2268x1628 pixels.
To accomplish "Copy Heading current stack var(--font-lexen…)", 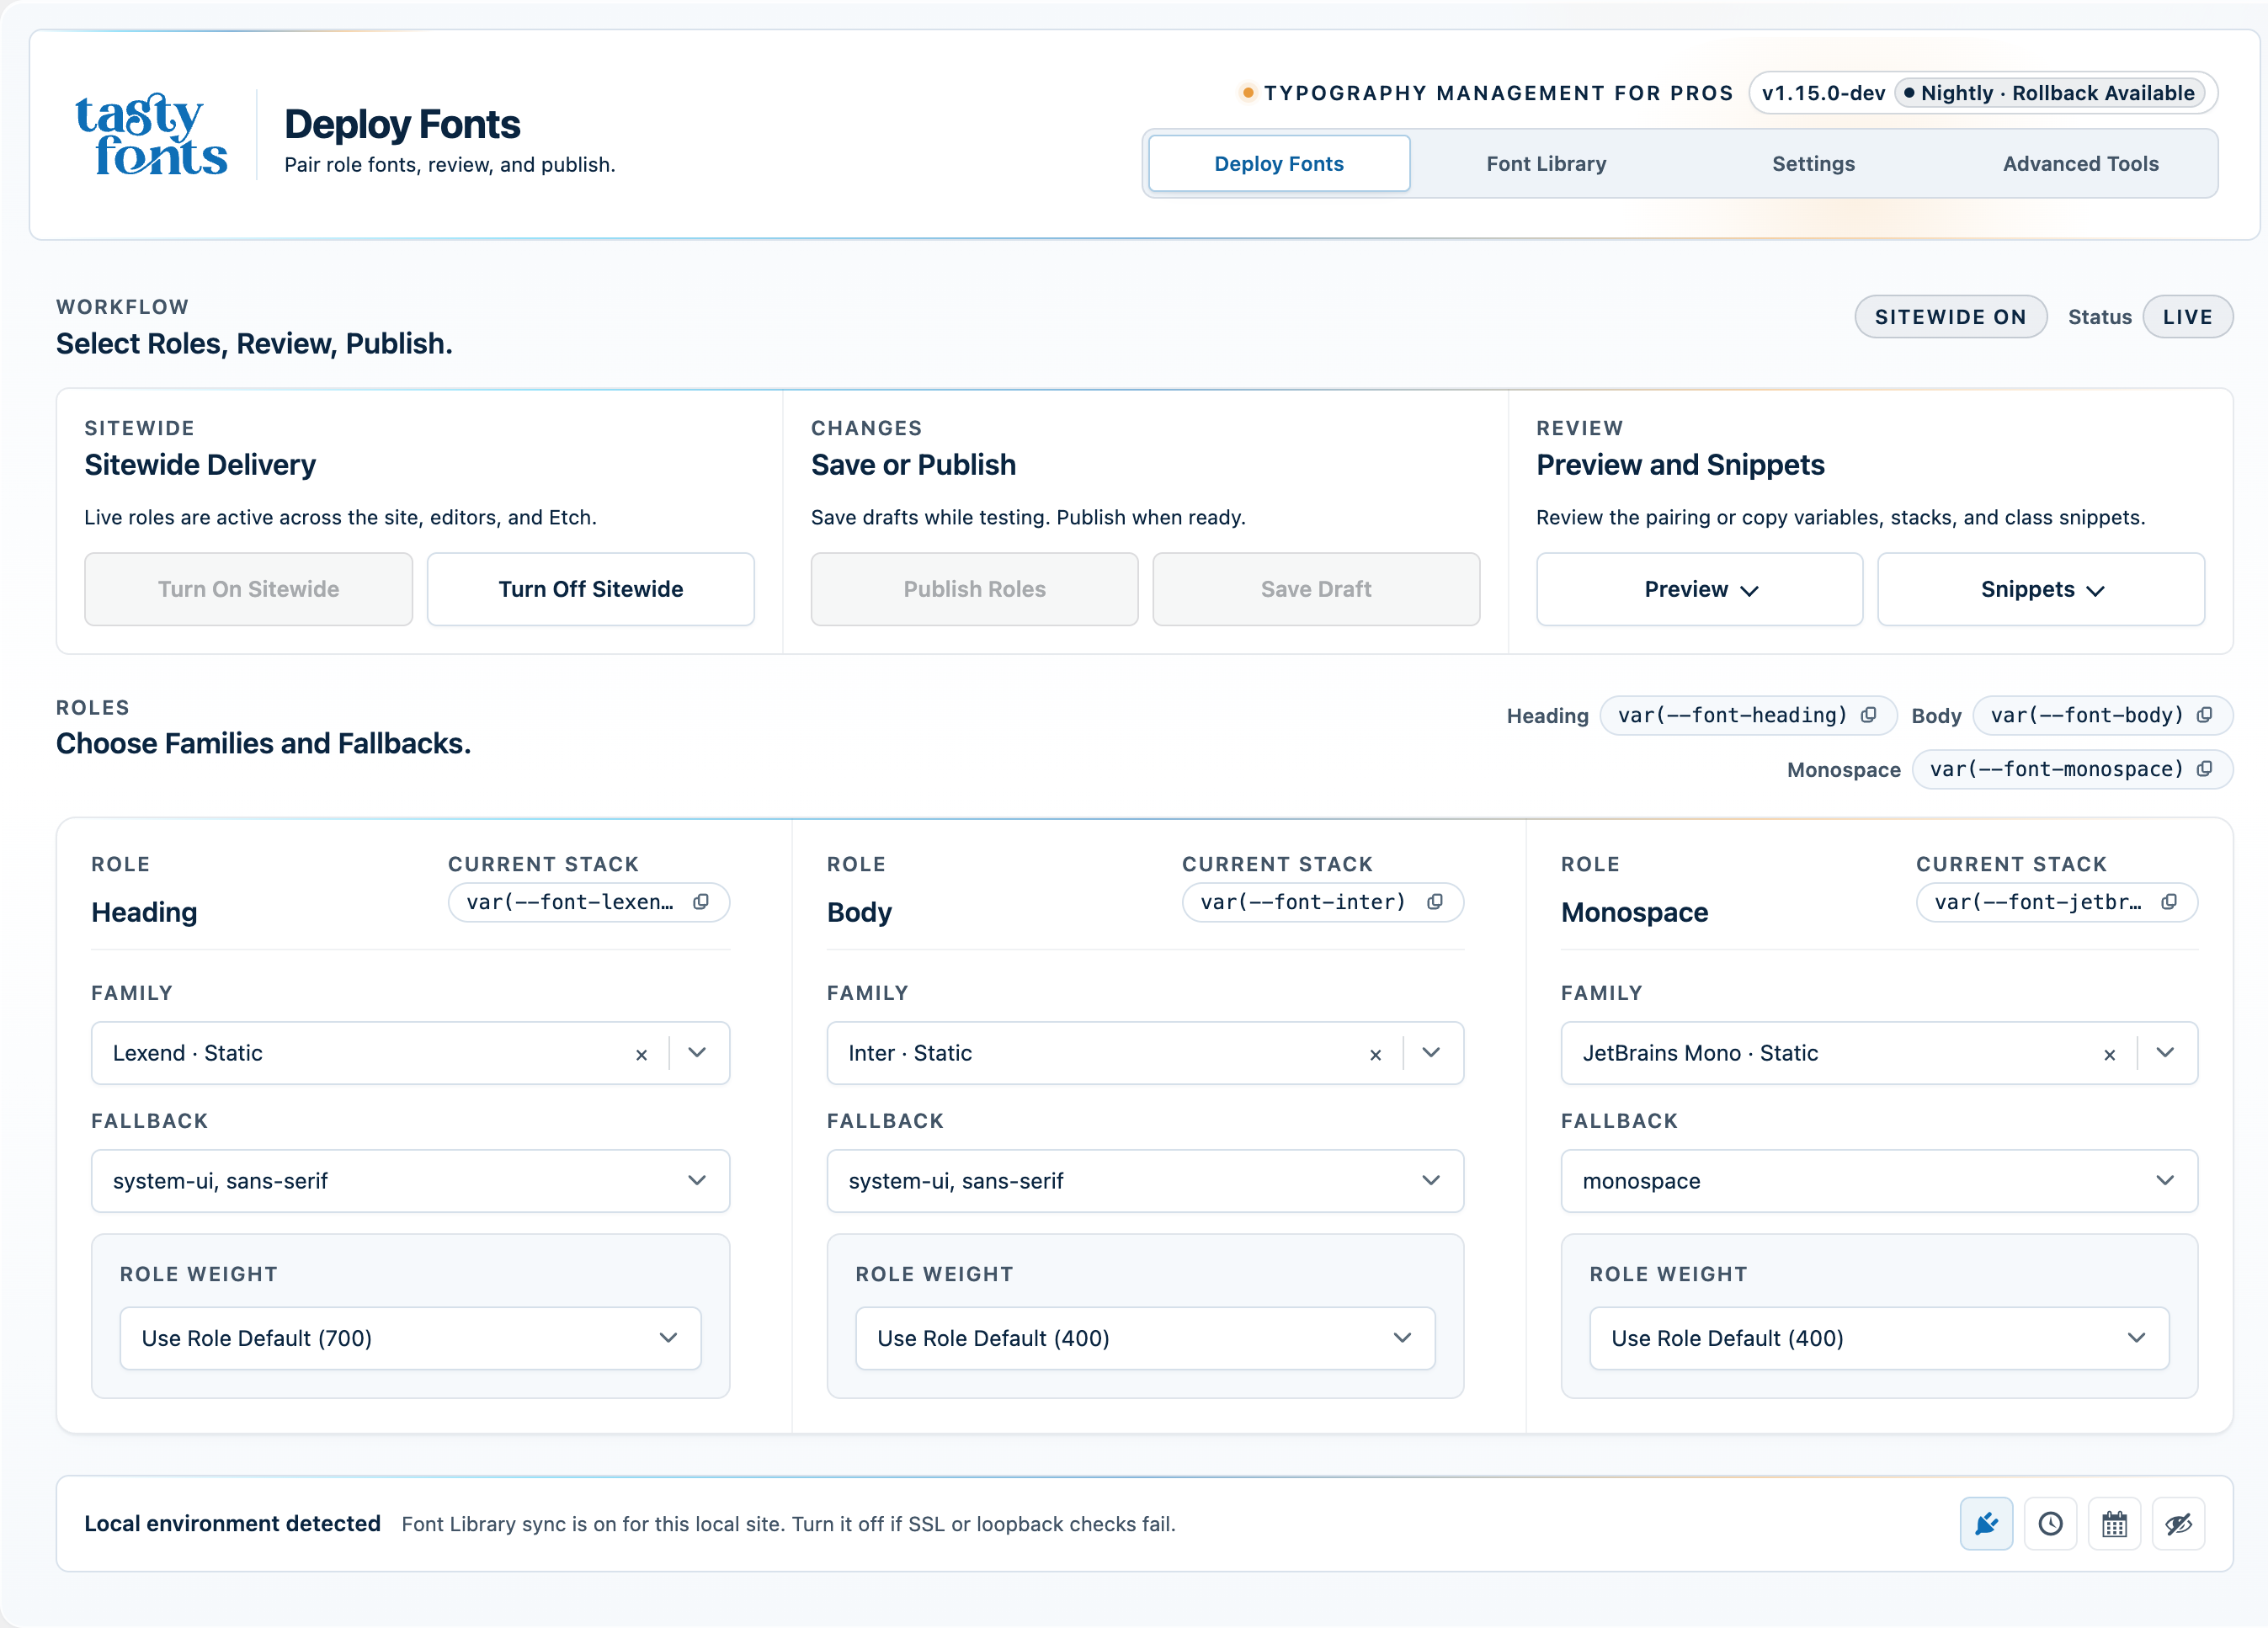I will point(701,902).
